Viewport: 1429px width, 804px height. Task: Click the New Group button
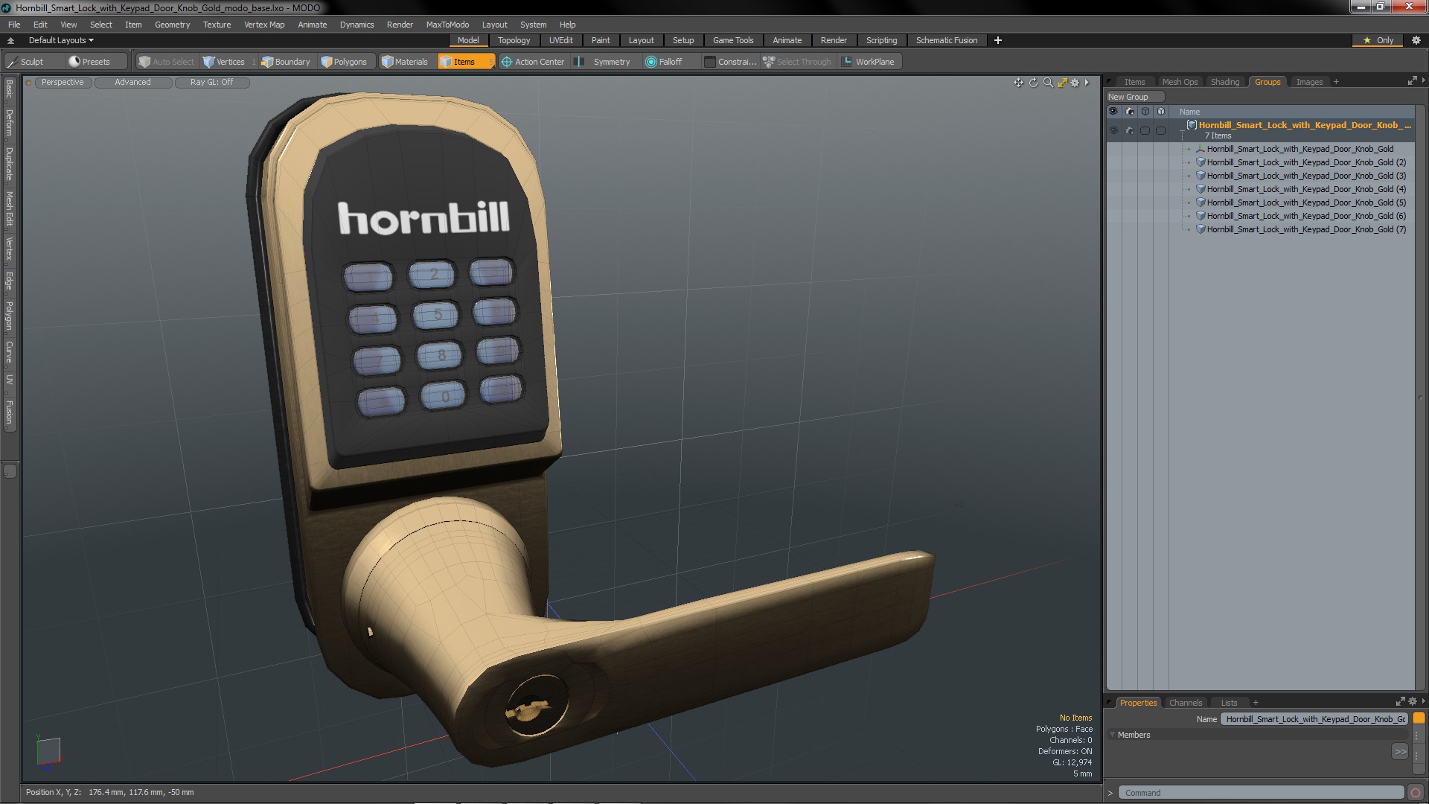coord(1134,97)
